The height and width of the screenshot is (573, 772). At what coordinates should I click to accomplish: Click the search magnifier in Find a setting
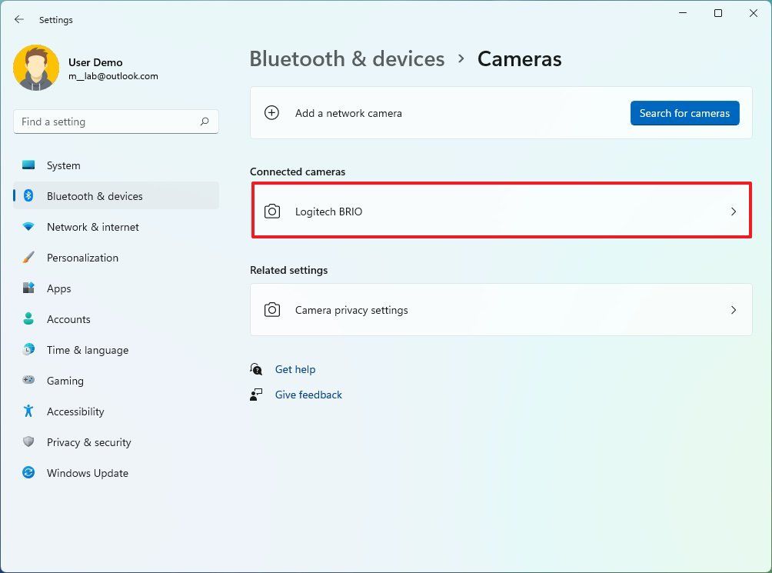pyautogui.click(x=205, y=122)
